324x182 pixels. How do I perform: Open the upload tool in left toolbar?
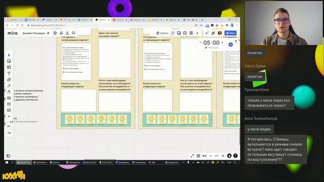point(9,110)
